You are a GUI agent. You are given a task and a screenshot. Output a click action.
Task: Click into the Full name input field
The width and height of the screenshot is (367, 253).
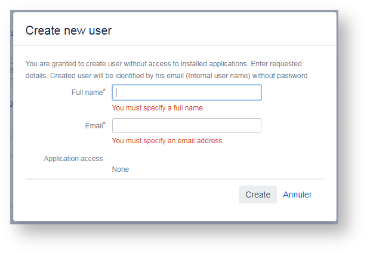tap(186, 92)
